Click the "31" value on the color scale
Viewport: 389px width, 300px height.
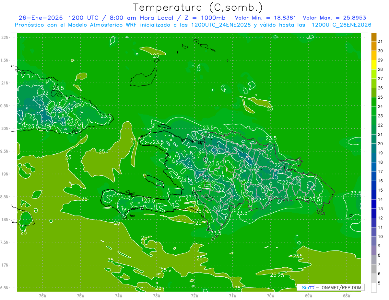(x=381, y=41)
